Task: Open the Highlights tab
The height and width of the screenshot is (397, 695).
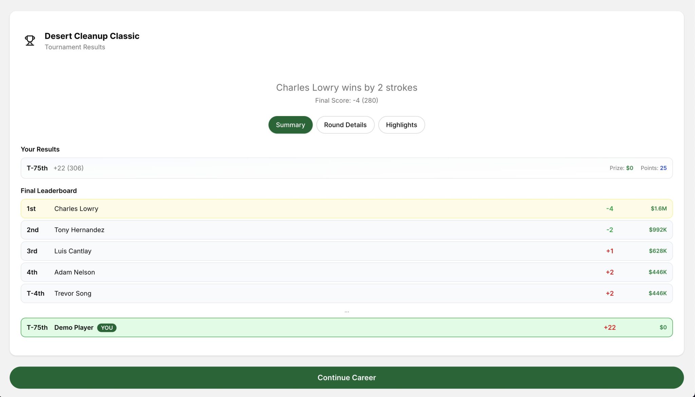Action: point(401,125)
